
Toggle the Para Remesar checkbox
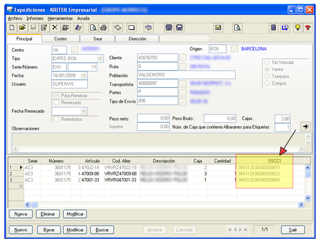[x=57, y=95]
